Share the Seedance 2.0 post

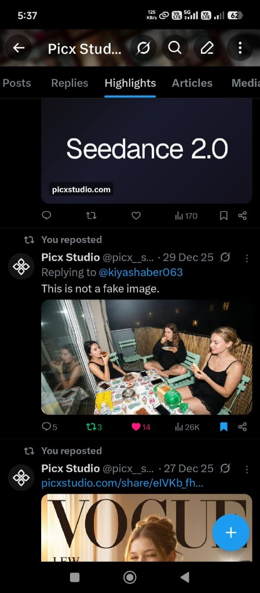coord(243,215)
